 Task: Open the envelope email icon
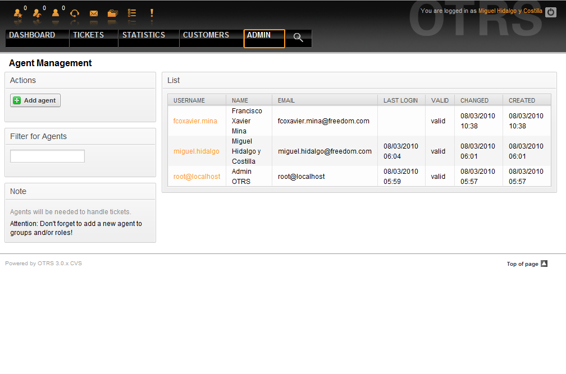click(94, 13)
